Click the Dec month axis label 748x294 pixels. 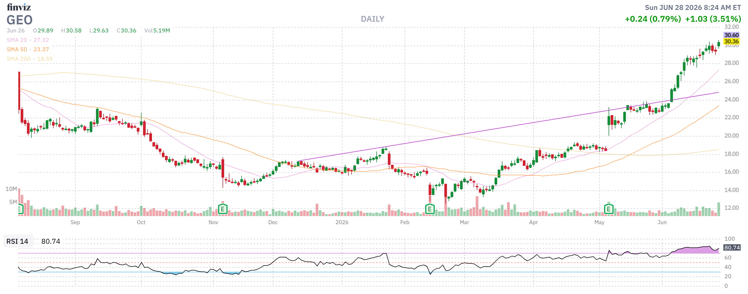(x=273, y=222)
